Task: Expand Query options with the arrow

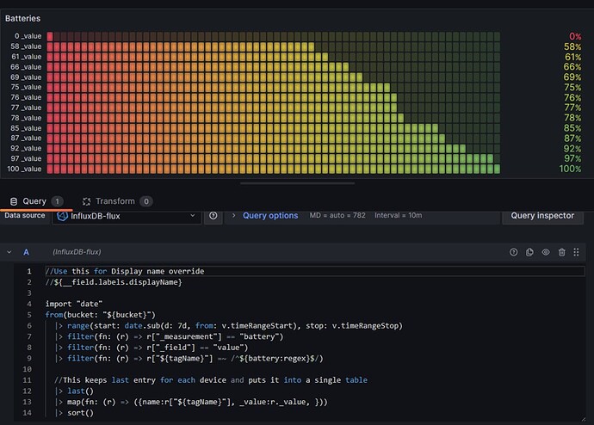Action: (234, 215)
